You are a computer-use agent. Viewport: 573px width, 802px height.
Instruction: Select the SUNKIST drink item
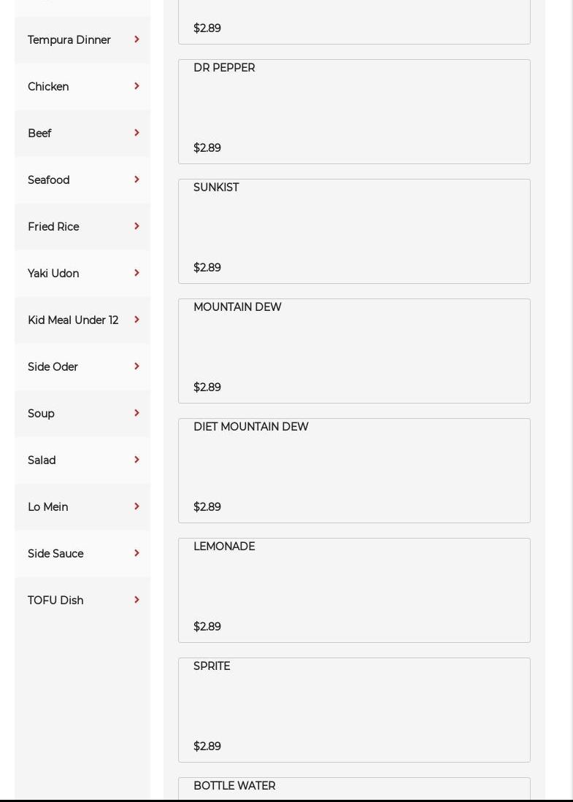354,231
